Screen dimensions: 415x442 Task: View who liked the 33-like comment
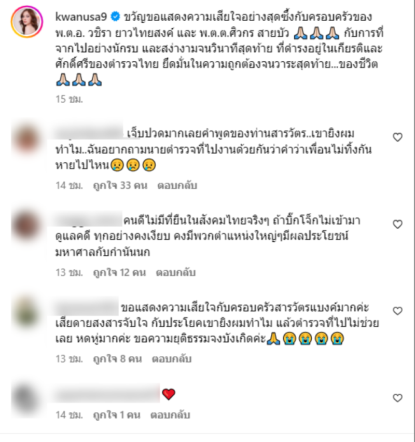[x=120, y=186]
